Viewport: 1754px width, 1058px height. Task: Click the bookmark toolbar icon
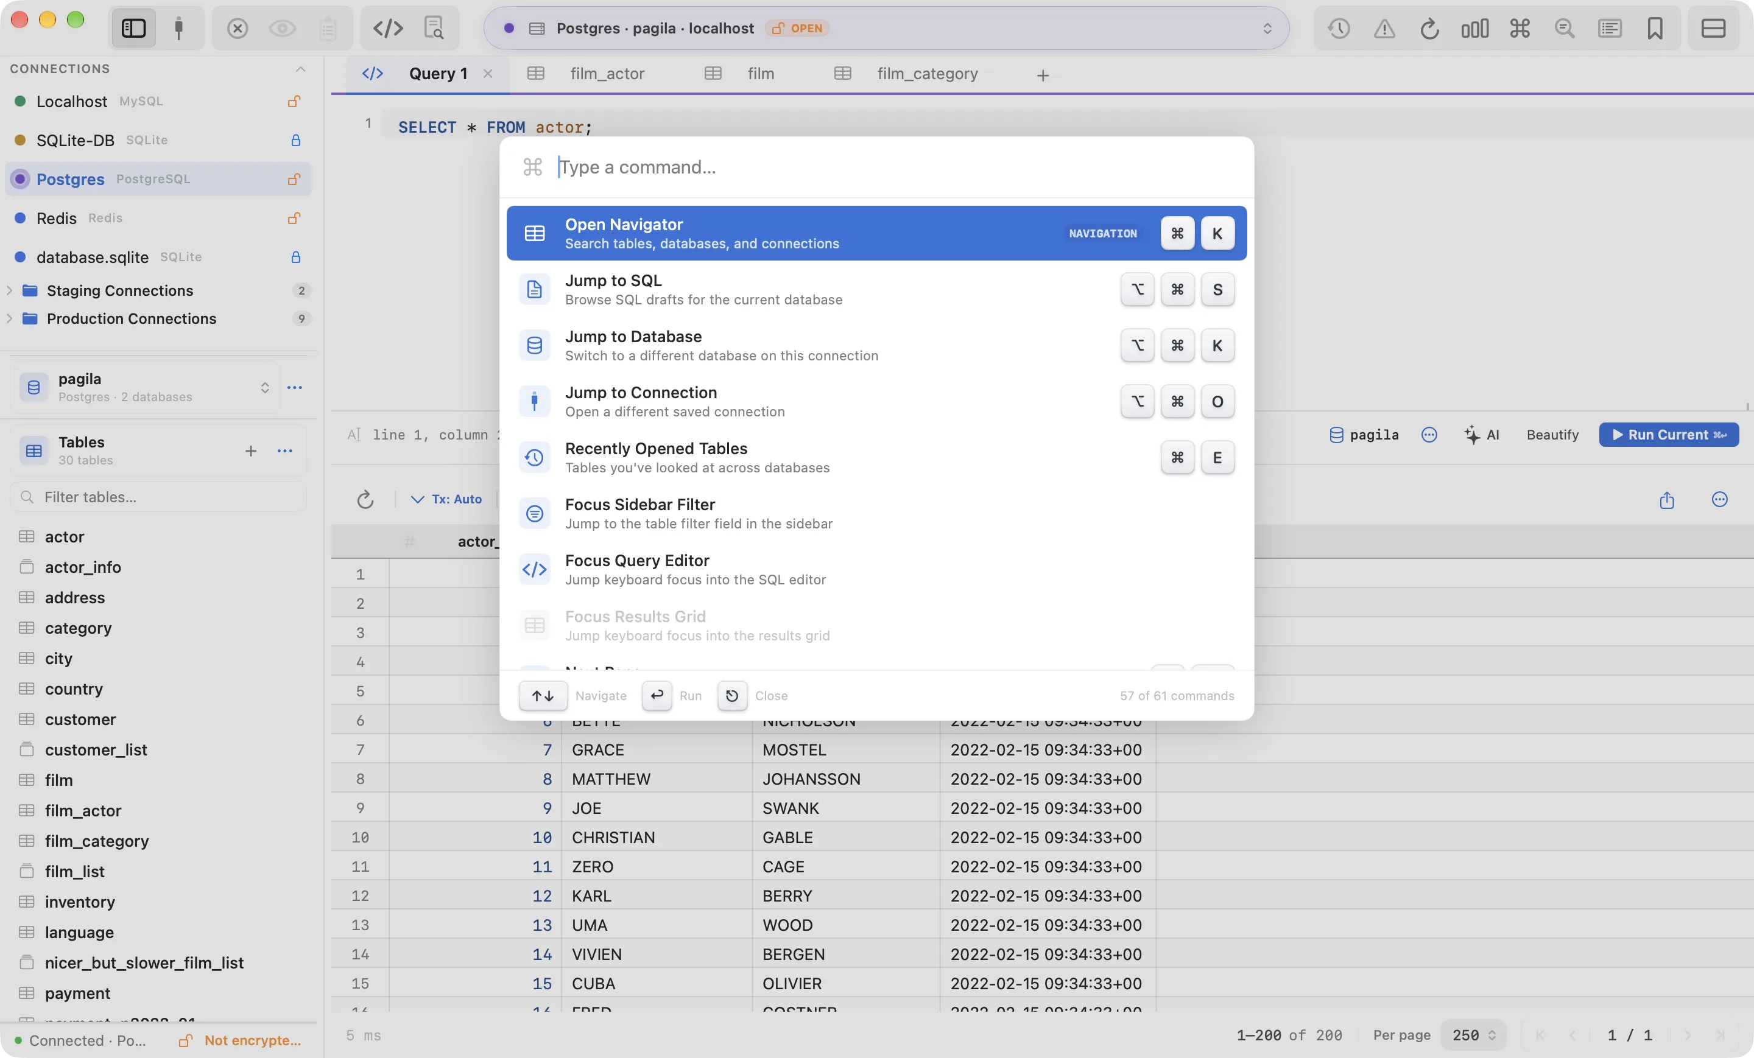click(x=1655, y=29)
